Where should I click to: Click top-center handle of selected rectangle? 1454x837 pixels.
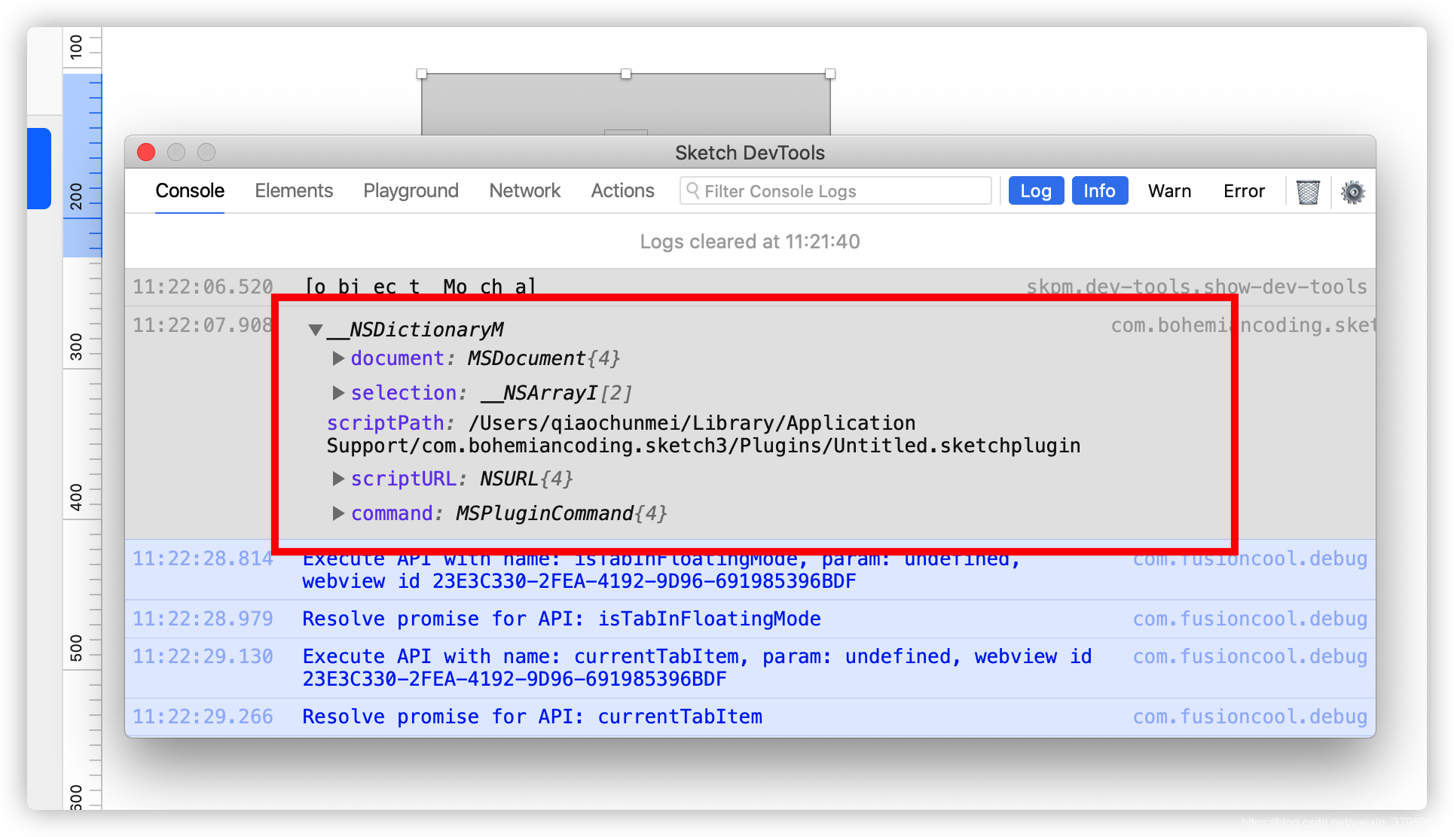pyautogui.click(x=626, y=74)
